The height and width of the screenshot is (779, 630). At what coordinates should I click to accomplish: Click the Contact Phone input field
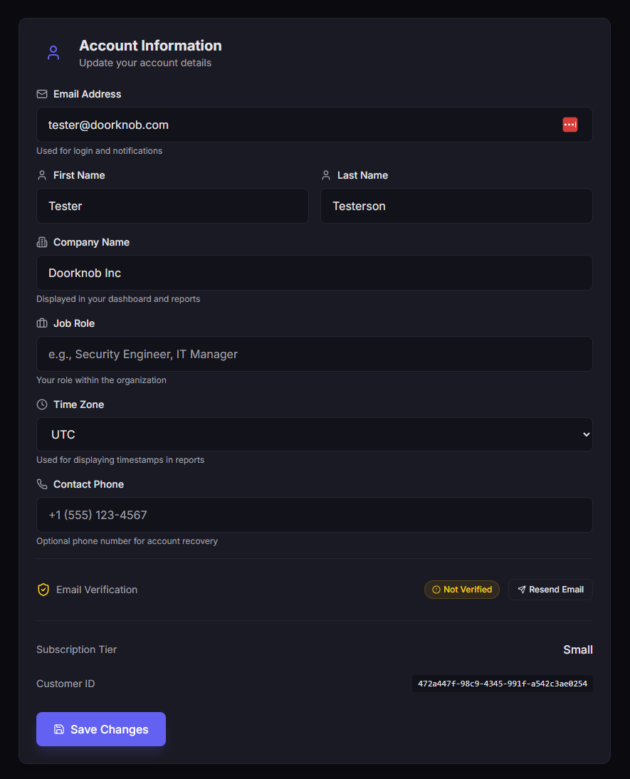[315, 514]
